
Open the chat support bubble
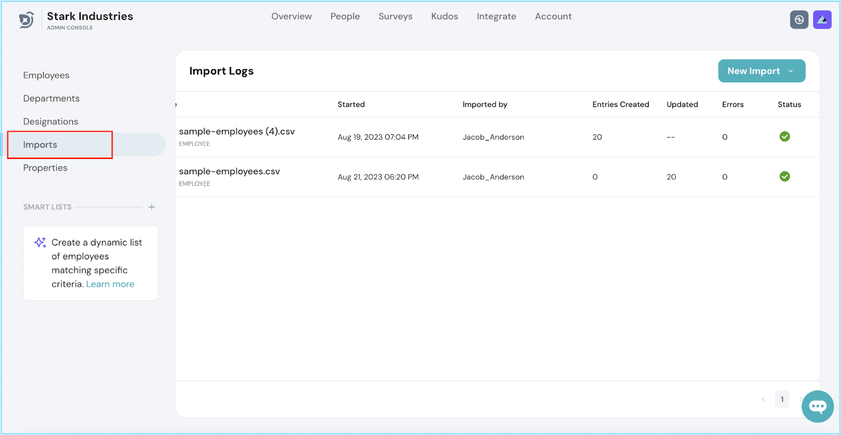click(817, 406)
